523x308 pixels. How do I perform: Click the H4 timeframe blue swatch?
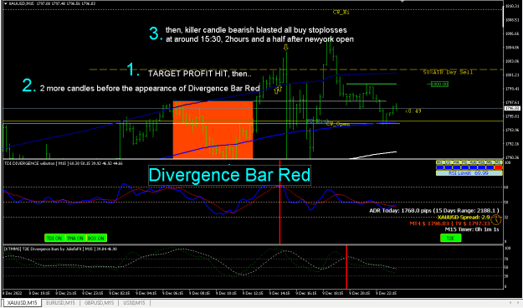coord(457,167)
